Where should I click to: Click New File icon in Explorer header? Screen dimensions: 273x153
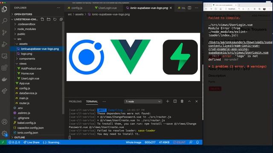pos(42,19)
